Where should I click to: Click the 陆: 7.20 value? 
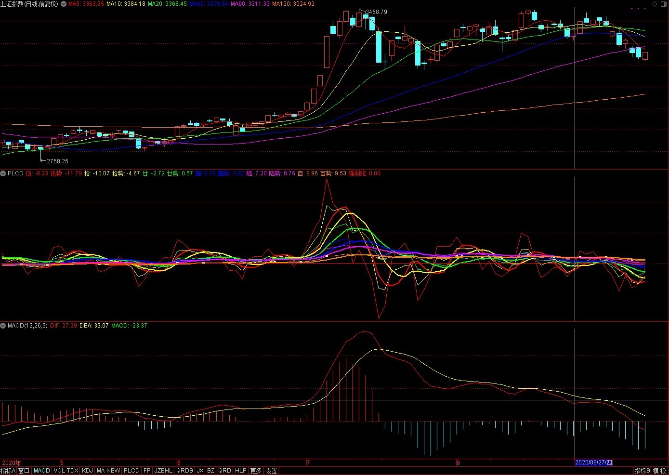[256, 173]
